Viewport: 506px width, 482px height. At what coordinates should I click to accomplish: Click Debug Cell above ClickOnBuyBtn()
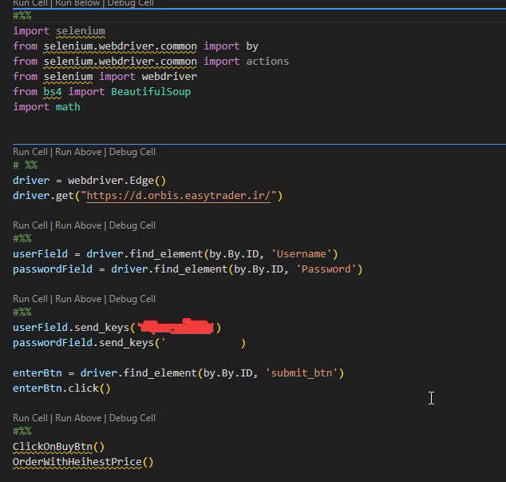click(x=132, y=418)
